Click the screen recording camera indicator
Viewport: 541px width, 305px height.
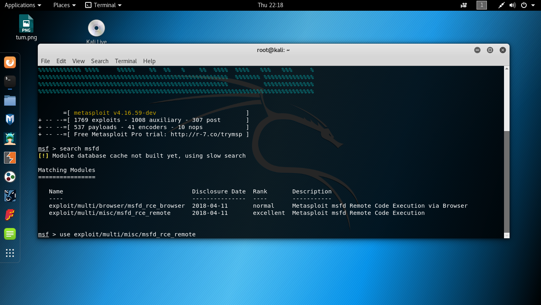click(x=464, y=5)
